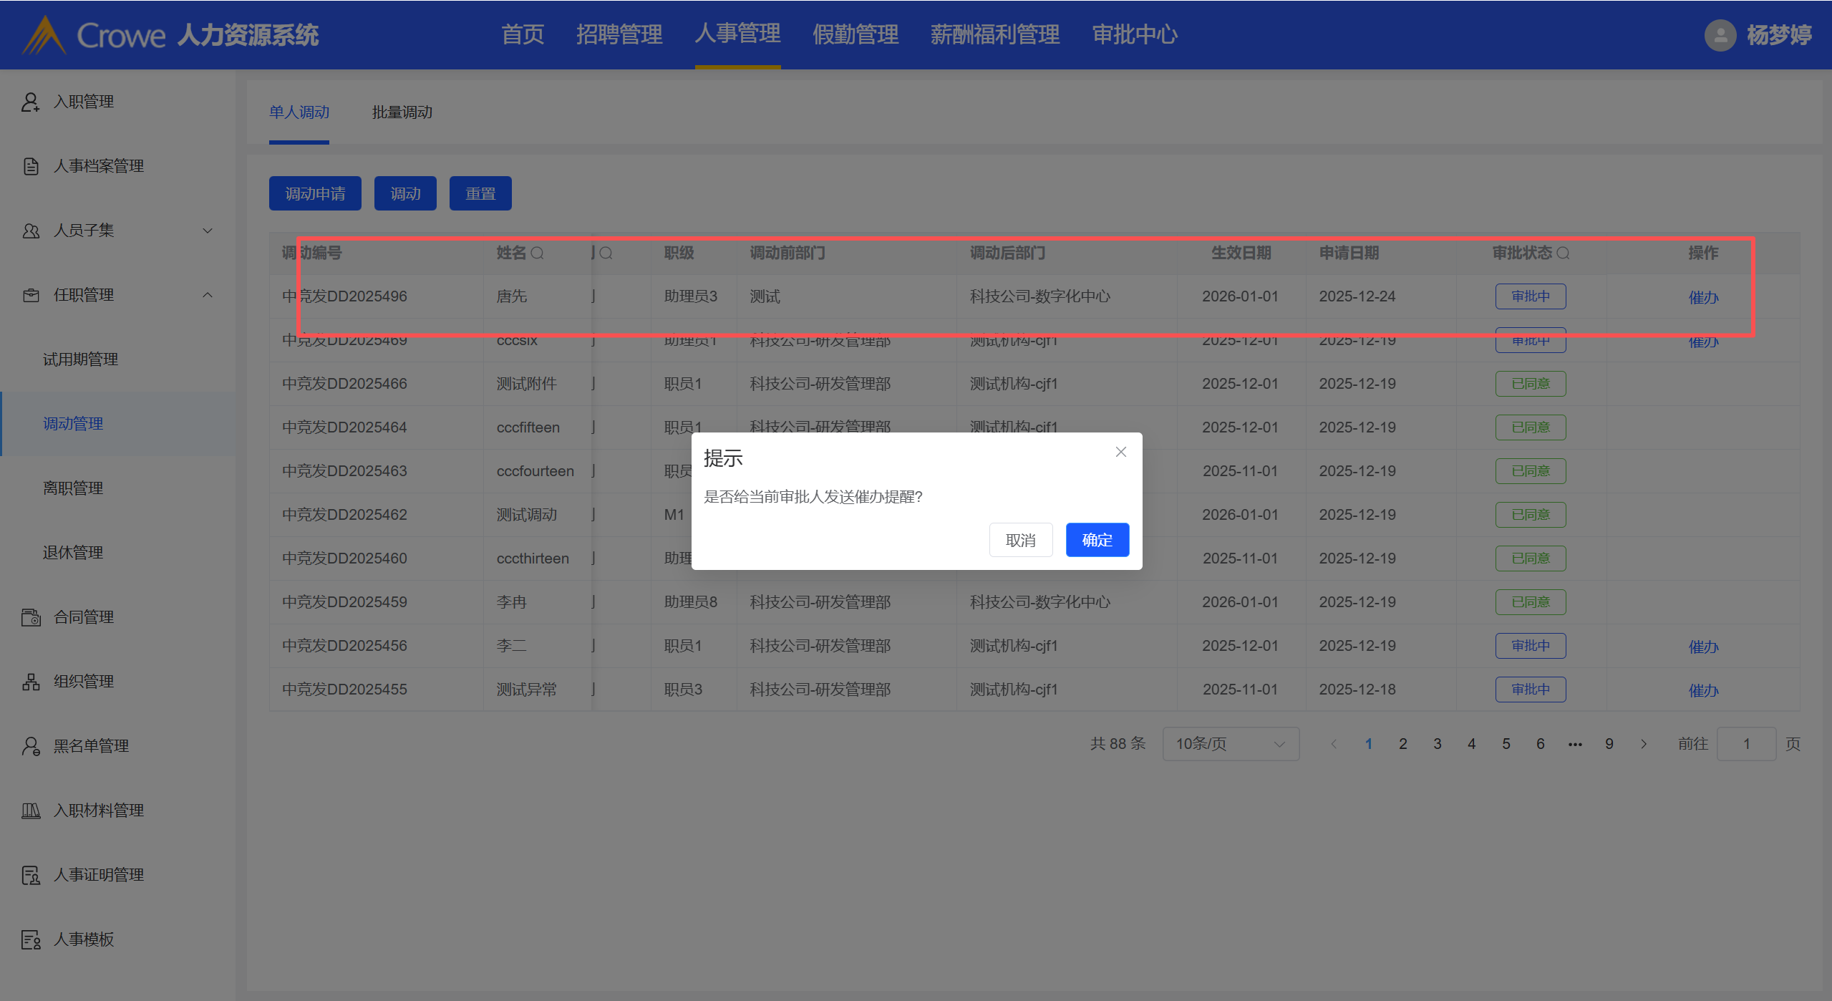The height and width of the screenshot is (1001, 1832).
Task: Click the search icon beside 姓名 header
Action: (538, 253)
